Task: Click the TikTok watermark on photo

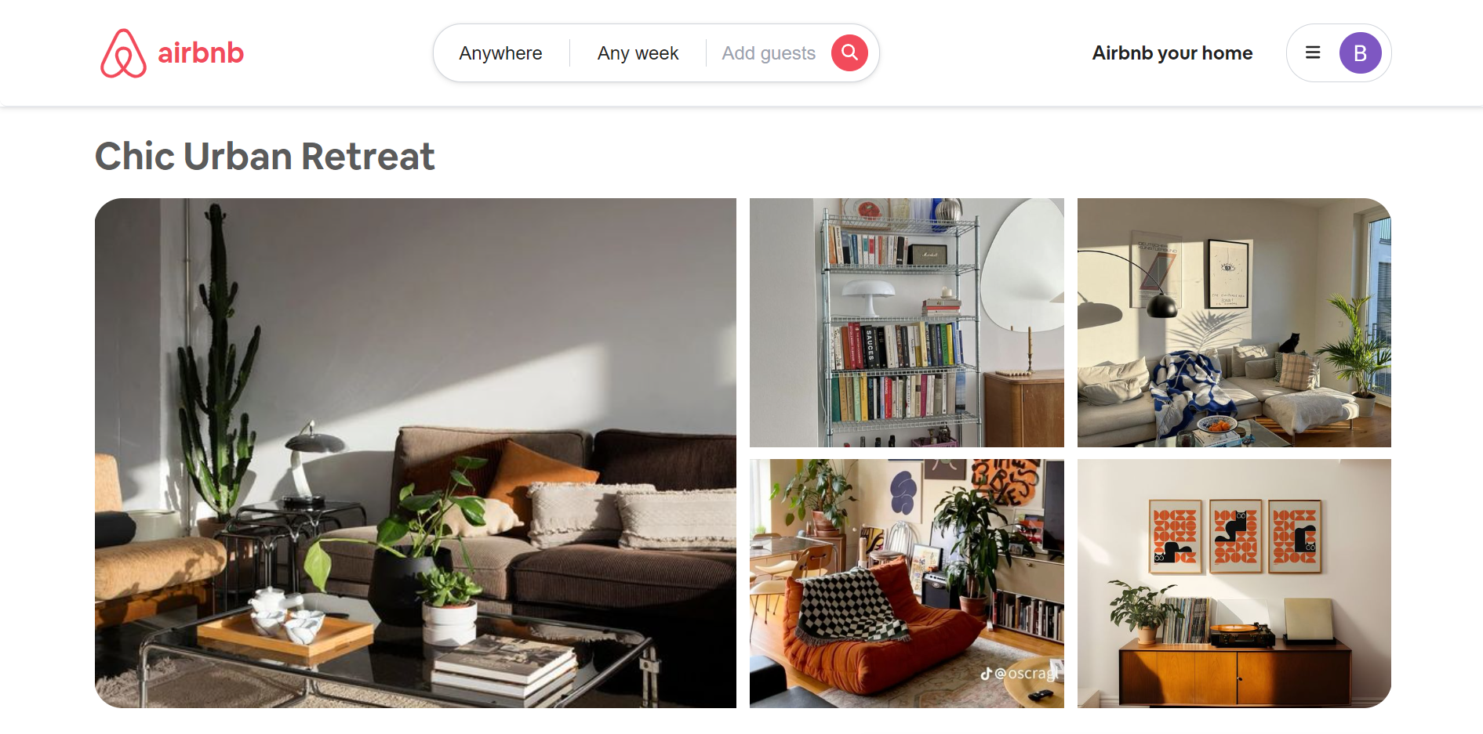Action: pos(1019,673)
